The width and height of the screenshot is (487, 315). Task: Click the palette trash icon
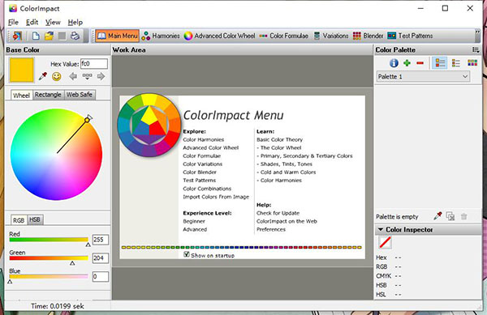pyautogui.click(x=464, y=216)
